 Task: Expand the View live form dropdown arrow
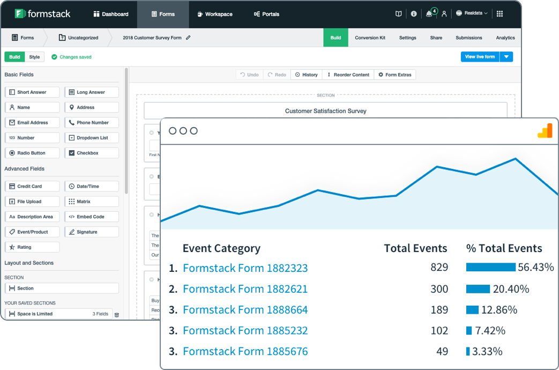click(506, 57)
